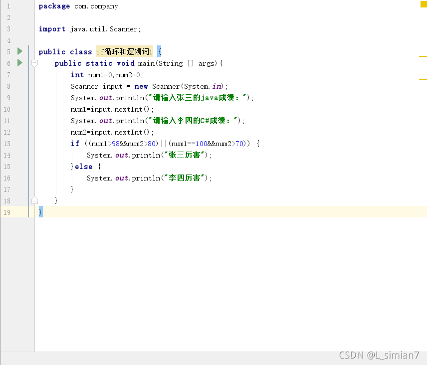Click 'System.in' argument on line 8
The image size is (427, 365).
click(203, 87)
